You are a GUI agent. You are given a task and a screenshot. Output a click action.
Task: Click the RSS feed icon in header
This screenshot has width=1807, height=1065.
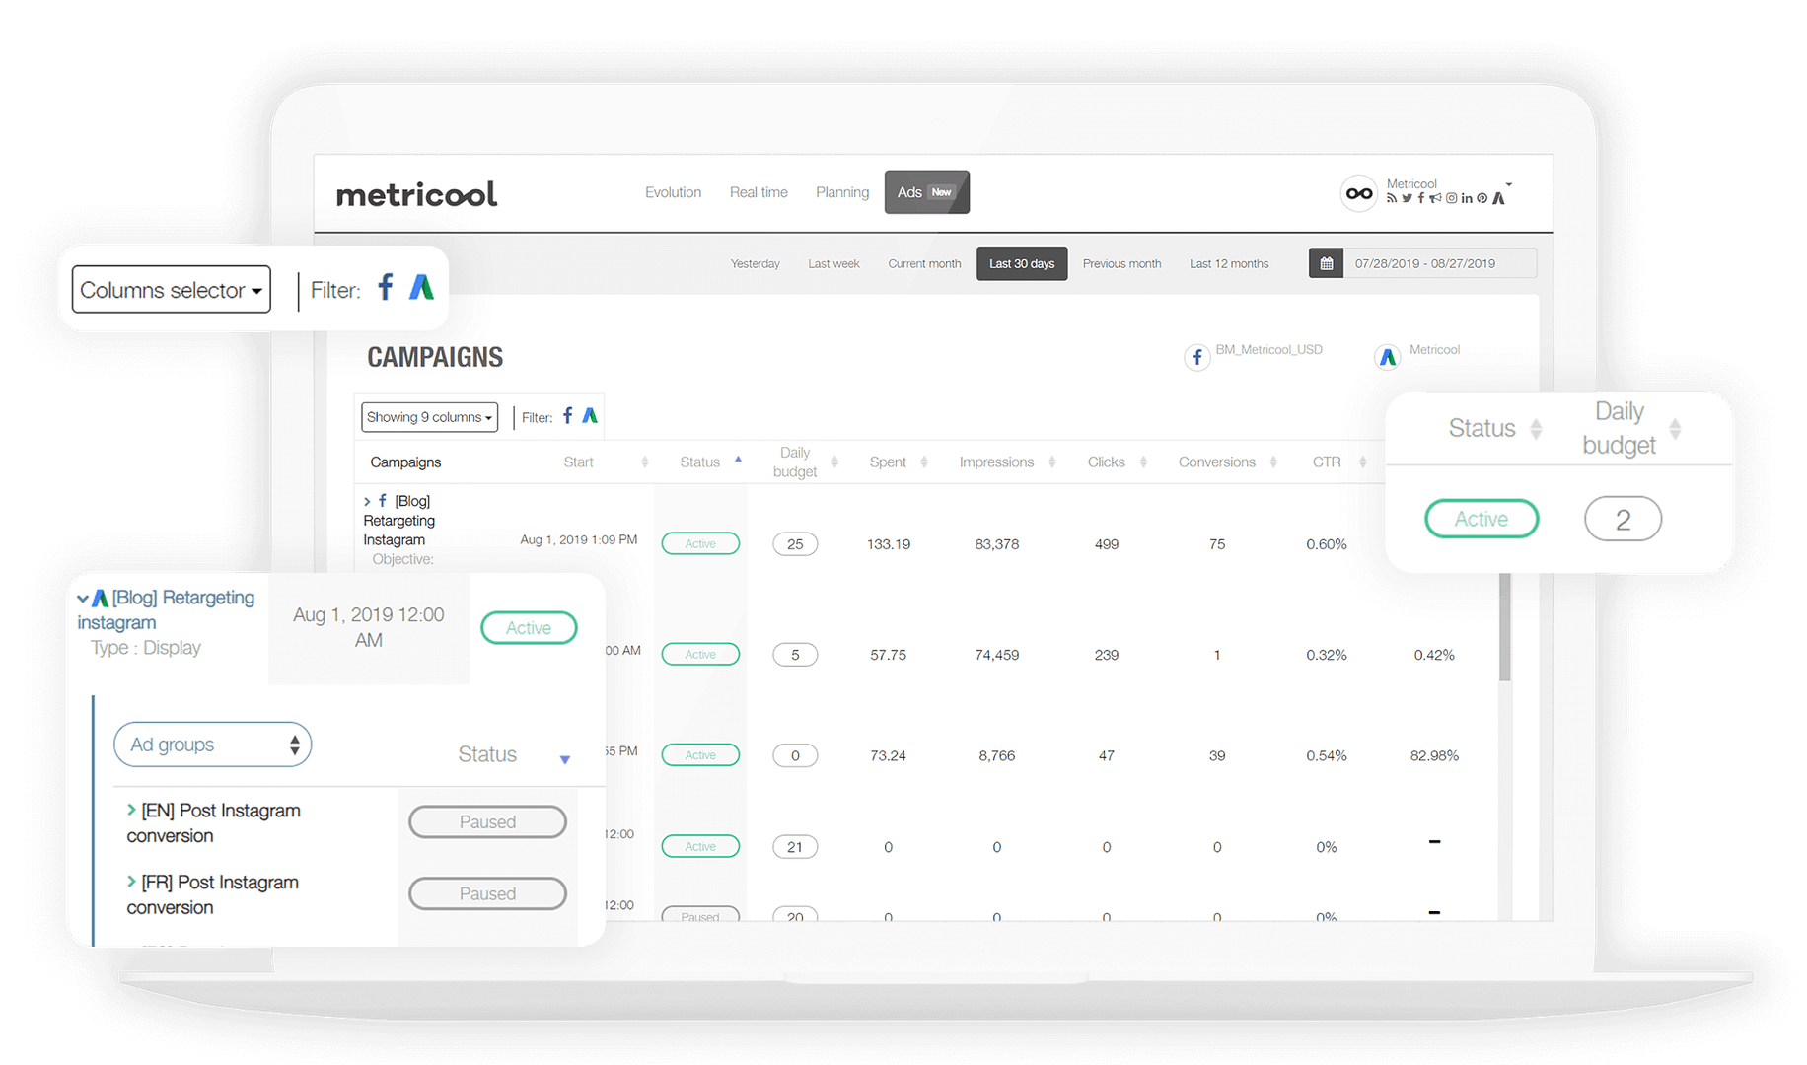coord(1391,198)
